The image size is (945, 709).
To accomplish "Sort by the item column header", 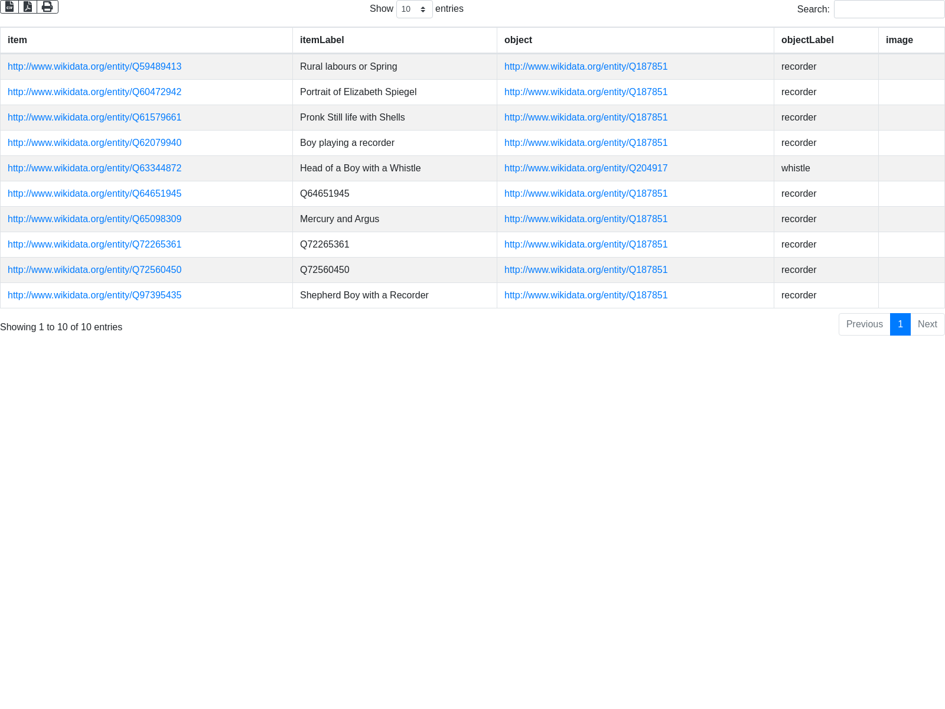I will point(17,40).
